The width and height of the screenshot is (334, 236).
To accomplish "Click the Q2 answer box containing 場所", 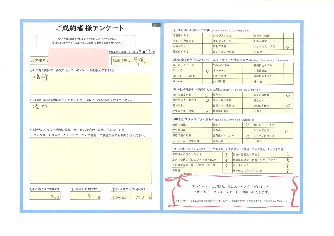I will pos(91,113).
